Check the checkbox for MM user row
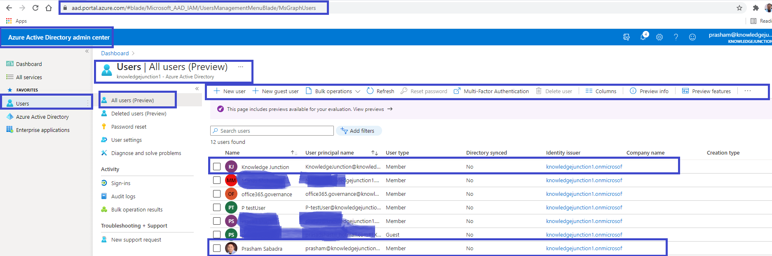The height and width of the screenshot is (256, 772). click(217, 180)
